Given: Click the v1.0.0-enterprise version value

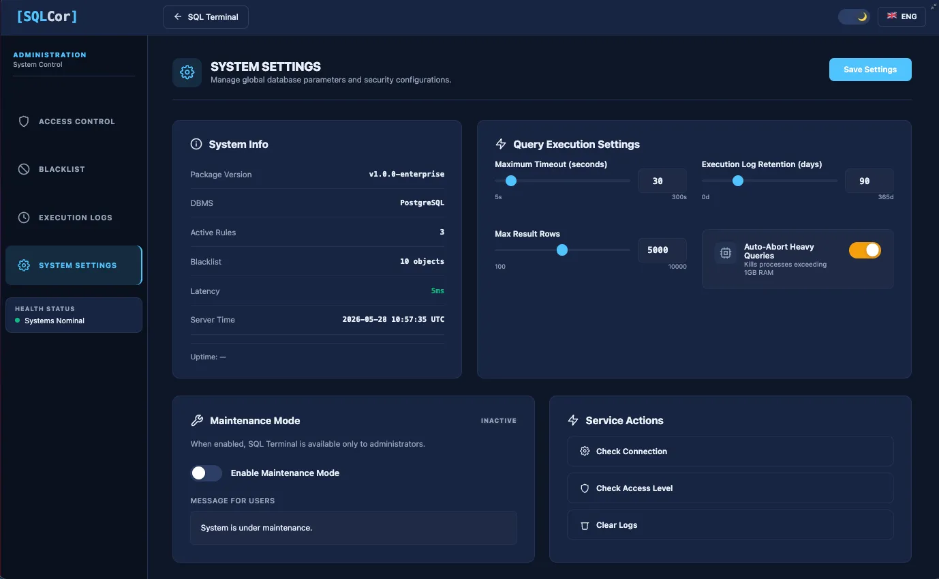Looking at the screenshot, I should [x=407, y=175].
